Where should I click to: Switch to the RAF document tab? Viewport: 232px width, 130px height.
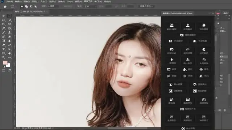pos(29,11)
